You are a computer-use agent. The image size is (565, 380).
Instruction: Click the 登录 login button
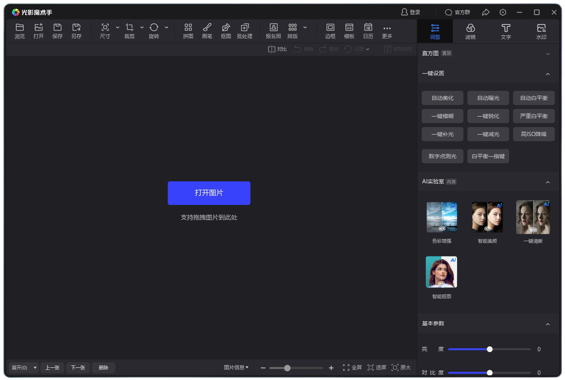(411, 13)
